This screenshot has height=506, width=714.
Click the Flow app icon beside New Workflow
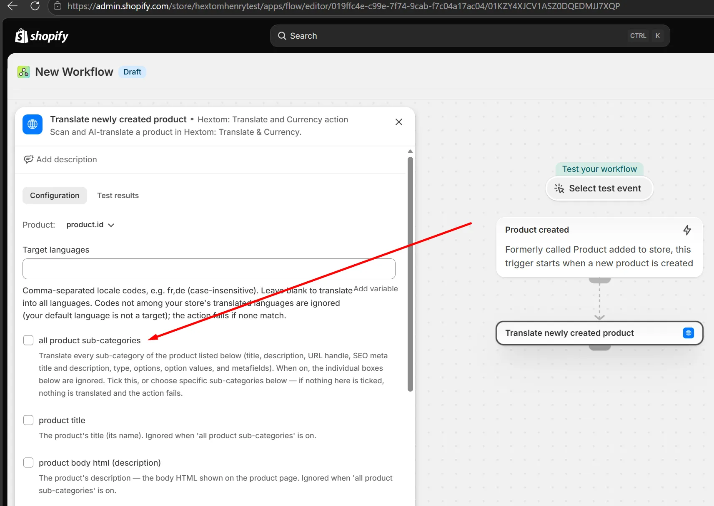click(24, 72)
